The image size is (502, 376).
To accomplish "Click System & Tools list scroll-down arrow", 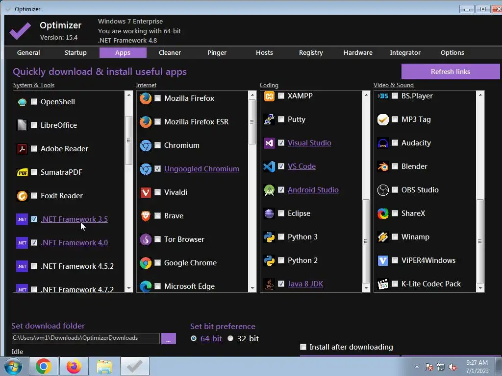I will pyautogui.click(x=129, y=288).
